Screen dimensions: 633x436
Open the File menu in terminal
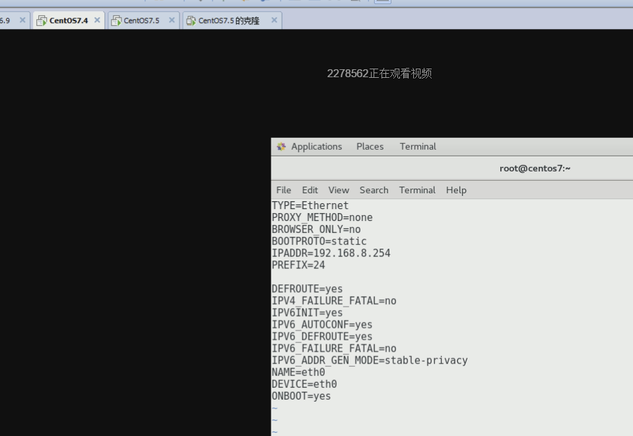pyautogui.click(x=283, y=190)
